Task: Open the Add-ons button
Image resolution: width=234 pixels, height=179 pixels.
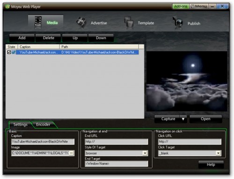Action: [181, 6]
